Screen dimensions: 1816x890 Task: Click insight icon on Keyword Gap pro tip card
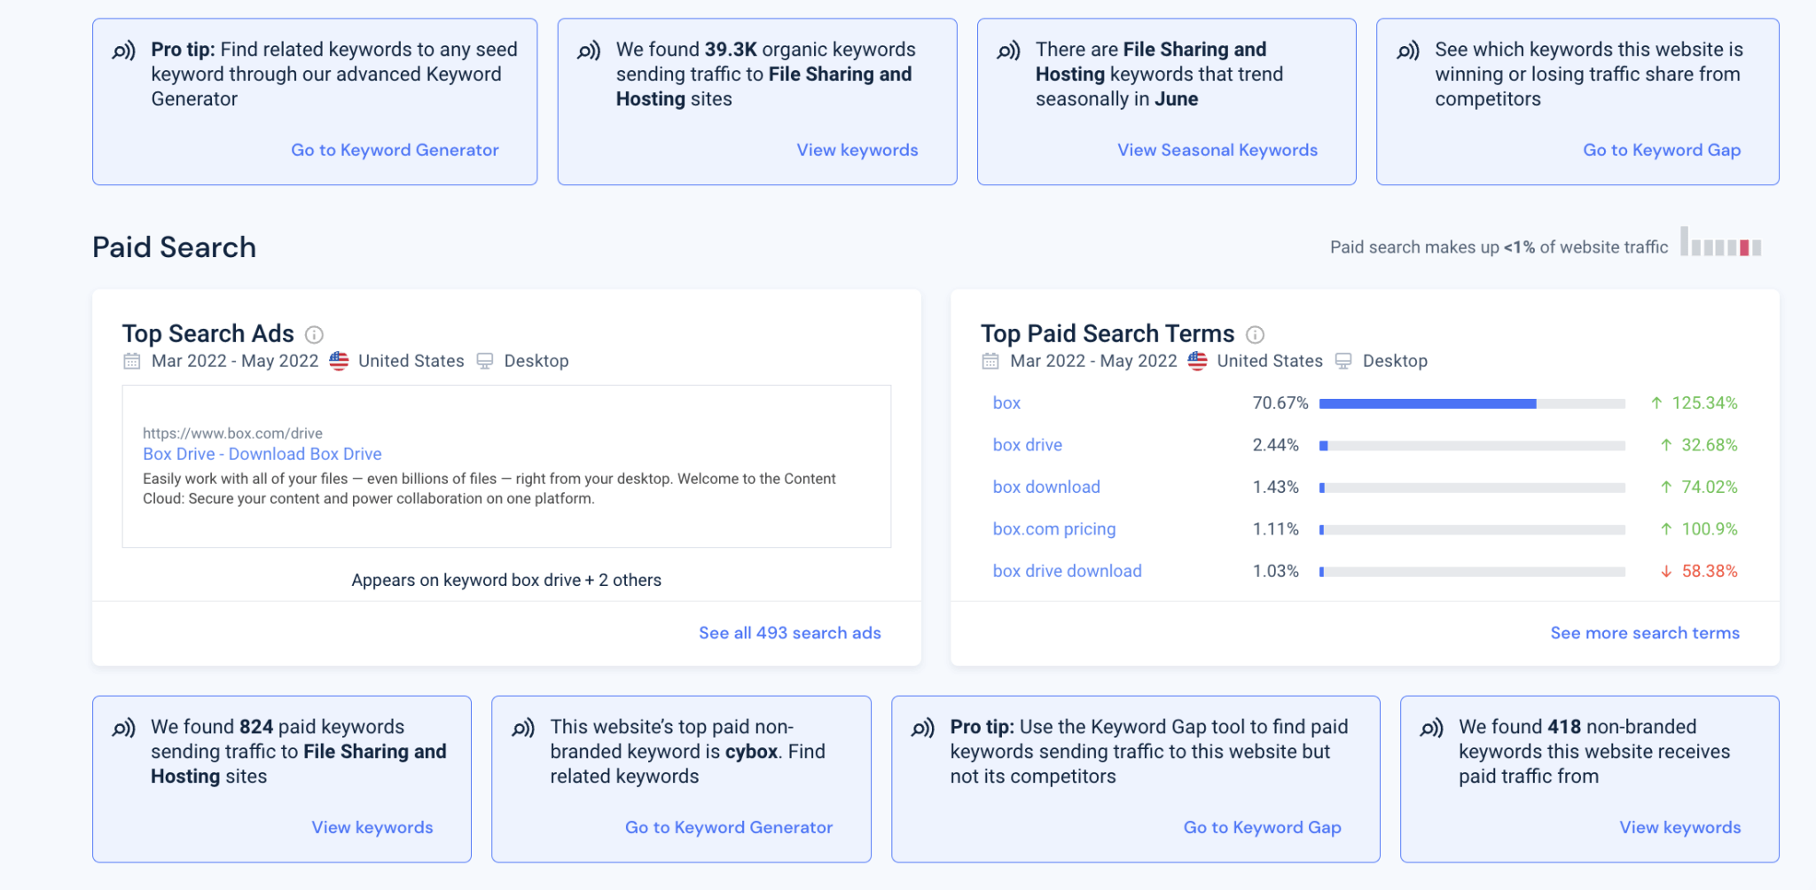[x=923, y=728]
